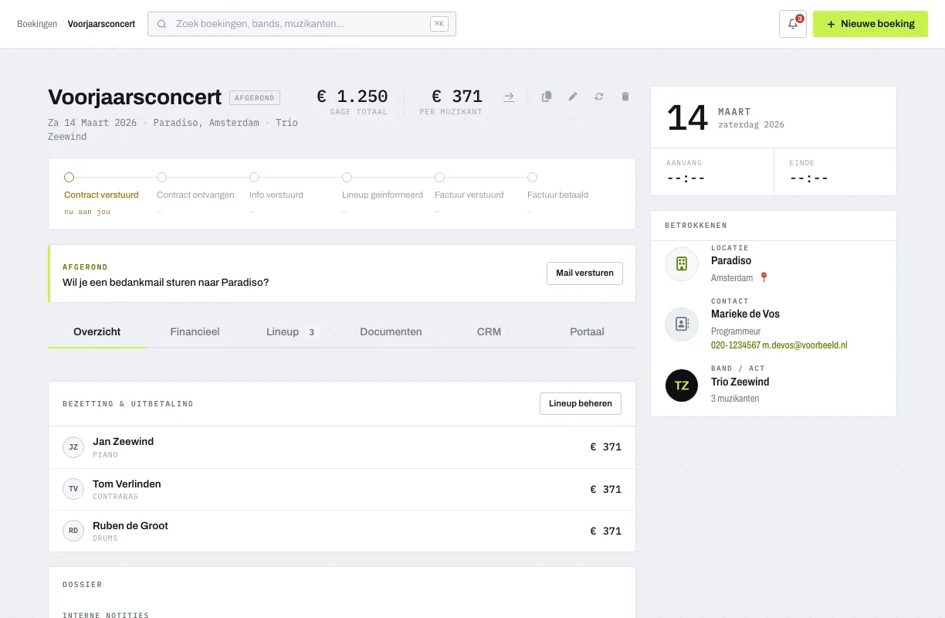The image size is (945, 618).
Task: Open the Financieel tab
Action: pyautogui.click(x=195, y=332)
